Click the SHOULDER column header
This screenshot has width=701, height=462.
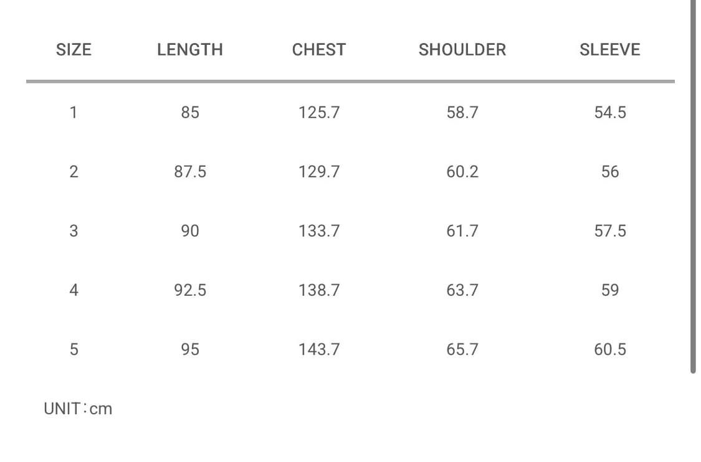462,50
